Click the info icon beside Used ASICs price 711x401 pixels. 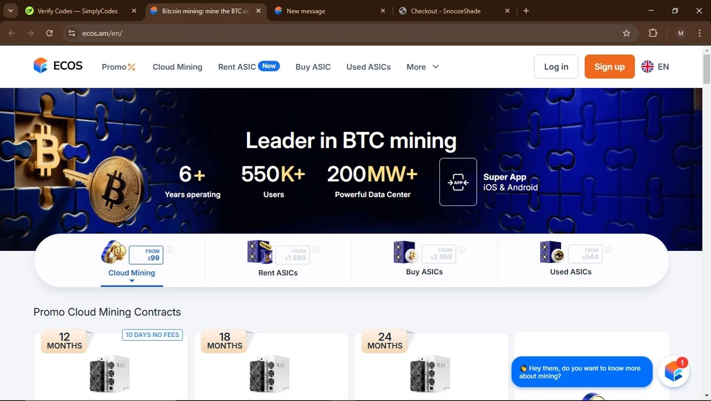click(x=608, y=250)
